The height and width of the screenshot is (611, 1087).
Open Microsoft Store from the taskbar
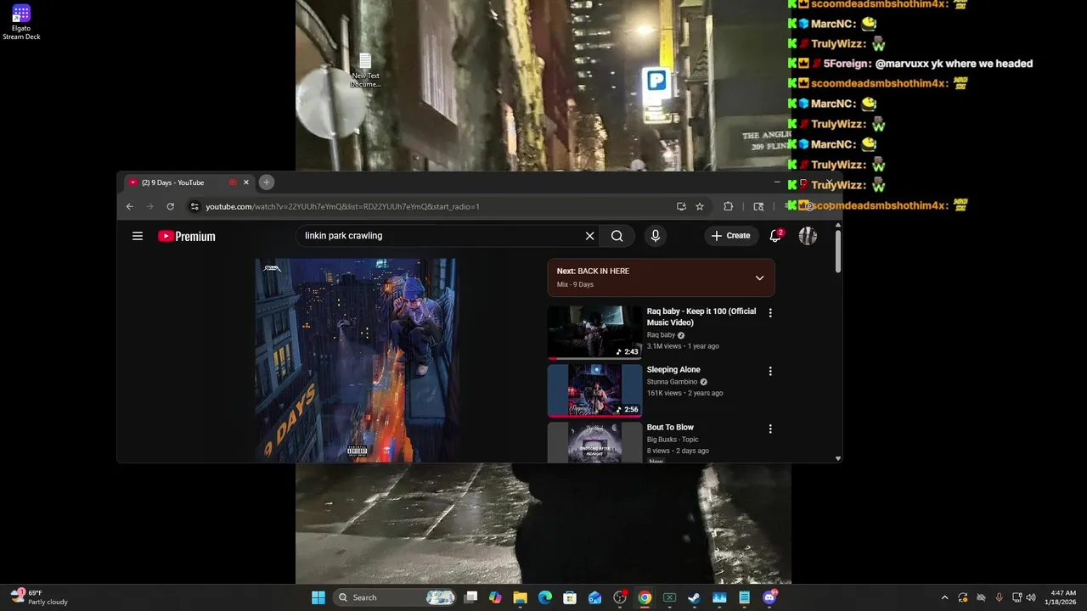coord(570,597)
